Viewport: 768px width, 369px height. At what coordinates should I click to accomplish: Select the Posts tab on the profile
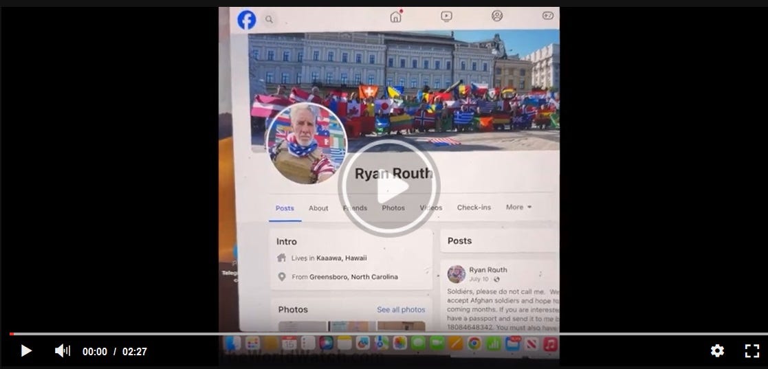285,208
